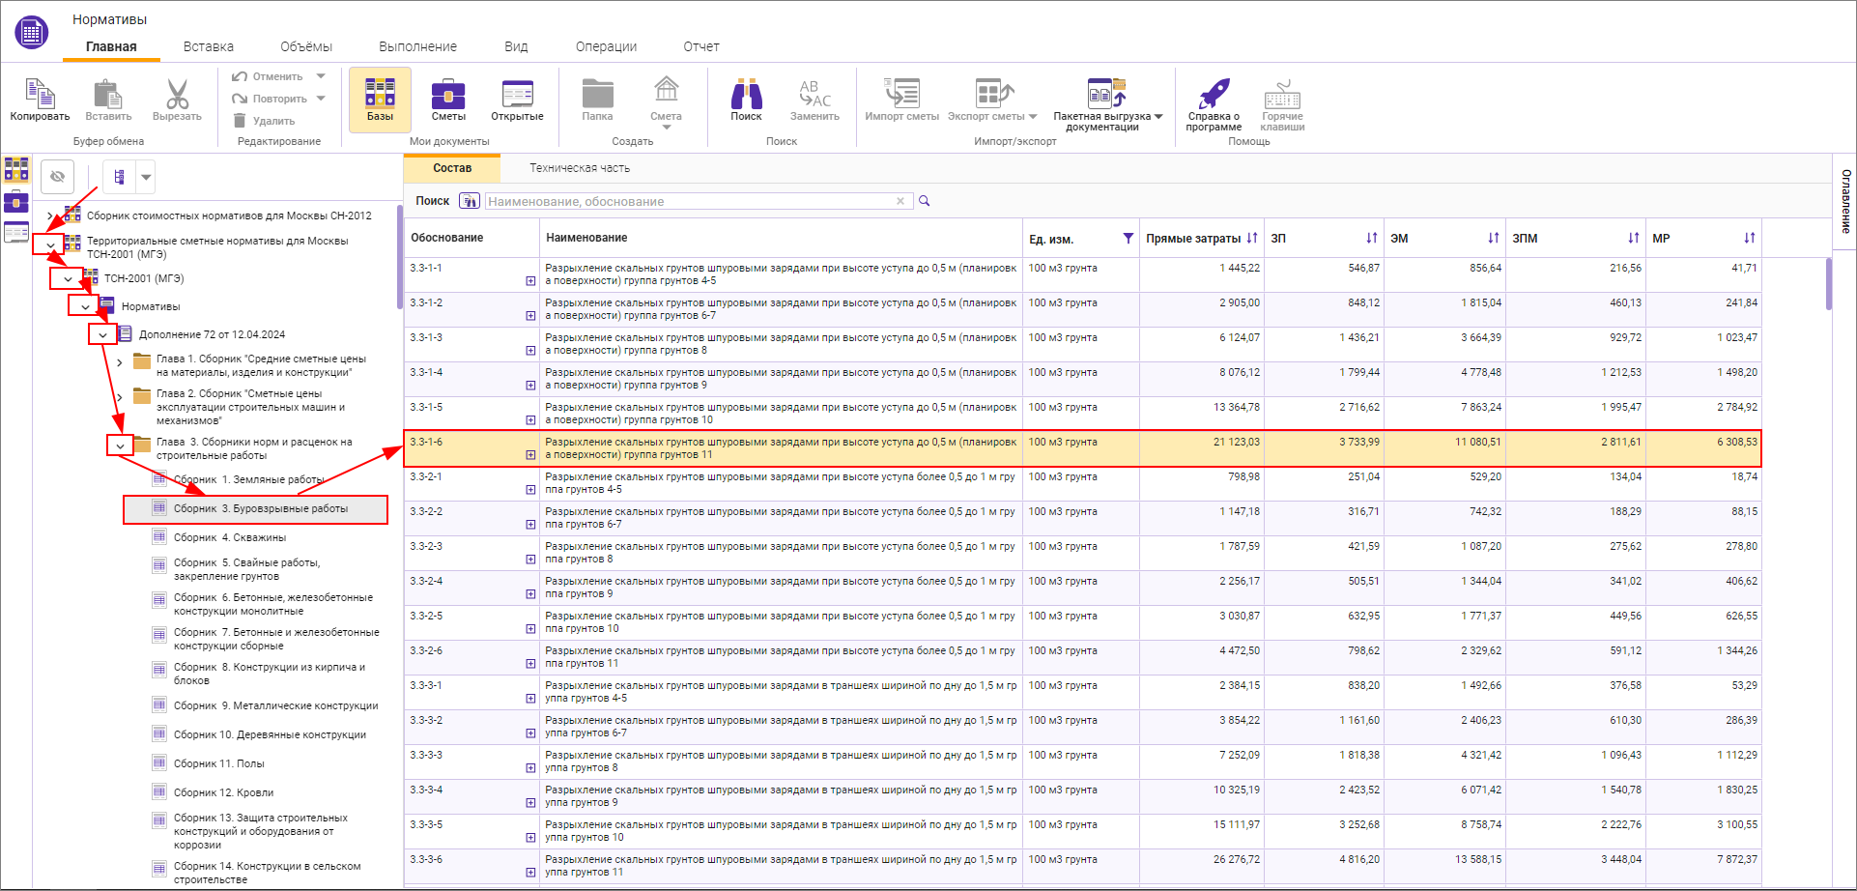Expand row 3.3-1-1 plus box
1857x891 pixels.
530,281
